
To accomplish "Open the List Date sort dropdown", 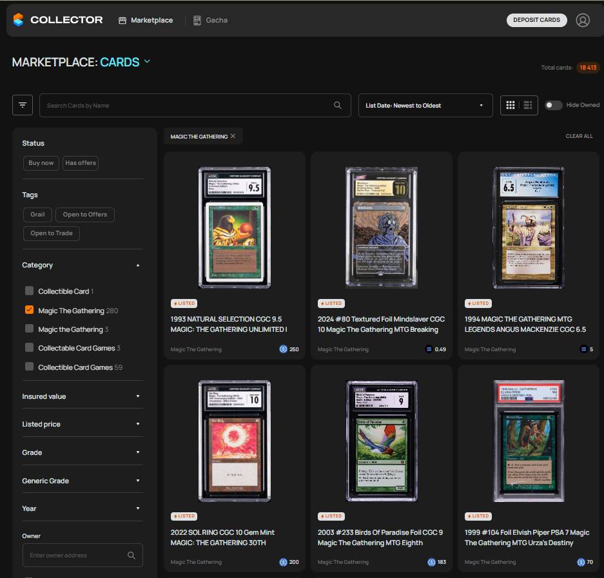I will (425, 105).
